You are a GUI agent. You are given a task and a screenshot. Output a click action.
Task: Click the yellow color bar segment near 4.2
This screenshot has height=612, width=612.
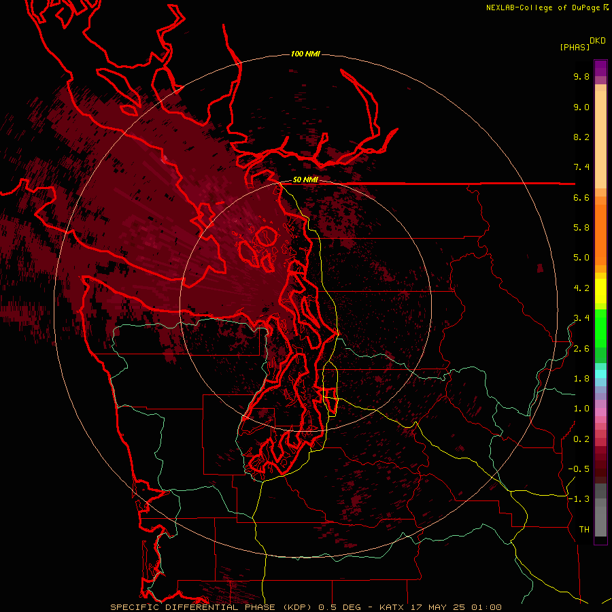600,291
